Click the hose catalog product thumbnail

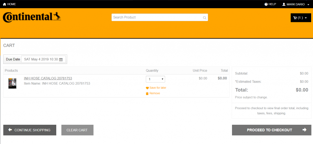[13, 83]
